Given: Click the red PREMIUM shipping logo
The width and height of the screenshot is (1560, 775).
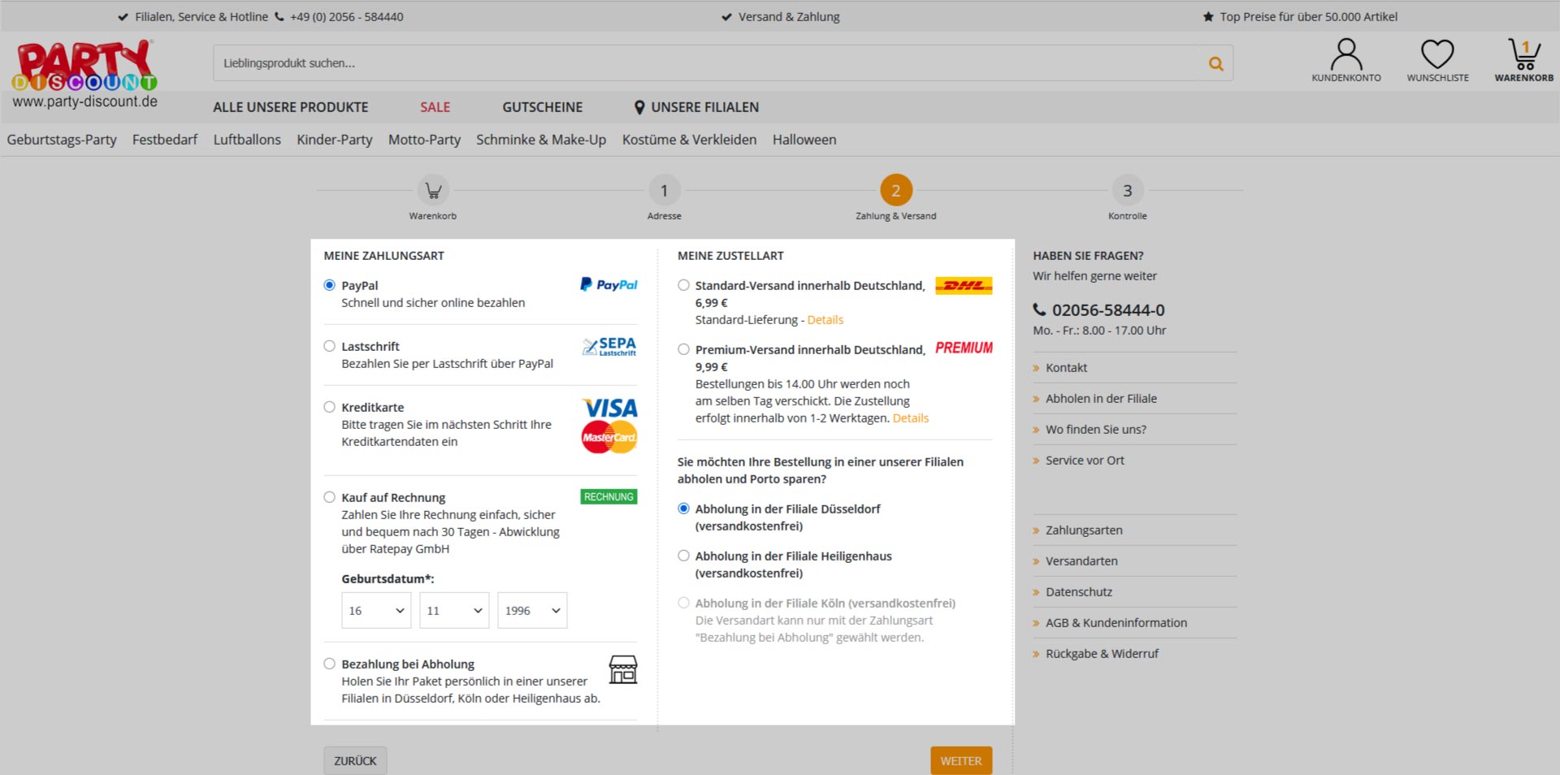Looking at the screenshot, I should pyautogui.click(x=964, y=348).
